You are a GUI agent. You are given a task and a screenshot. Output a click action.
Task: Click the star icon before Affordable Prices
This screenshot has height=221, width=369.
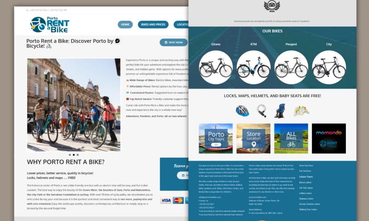pyautogui.click(x=127, y=87)
